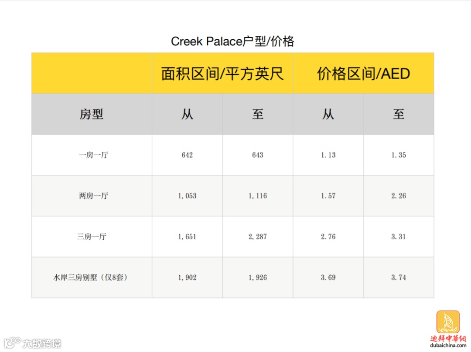Click the 一房一厅 row label
This screenshot has height=352, width=471.
[93, 155]
